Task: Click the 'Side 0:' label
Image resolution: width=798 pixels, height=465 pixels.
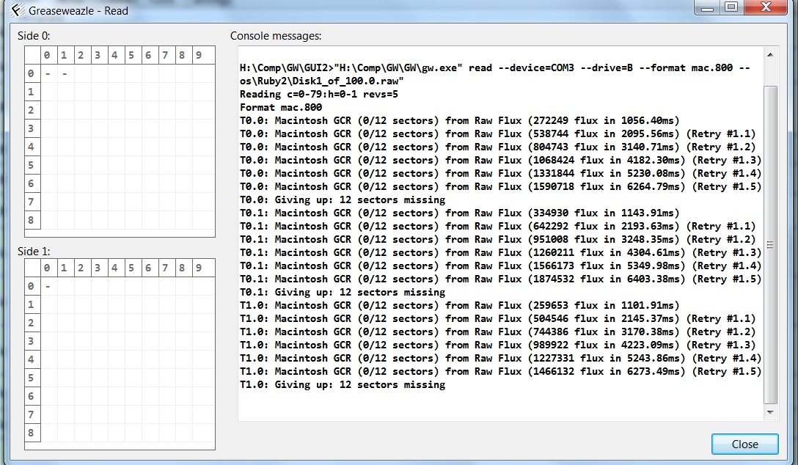Action: click(x=34, y=36)
